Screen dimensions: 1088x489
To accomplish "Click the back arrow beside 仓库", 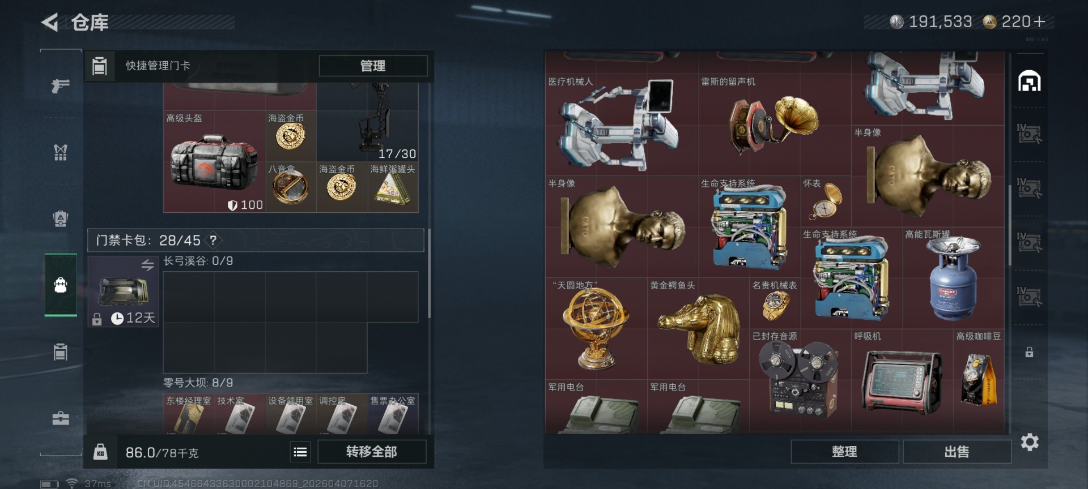I will (x=50, y=23).
